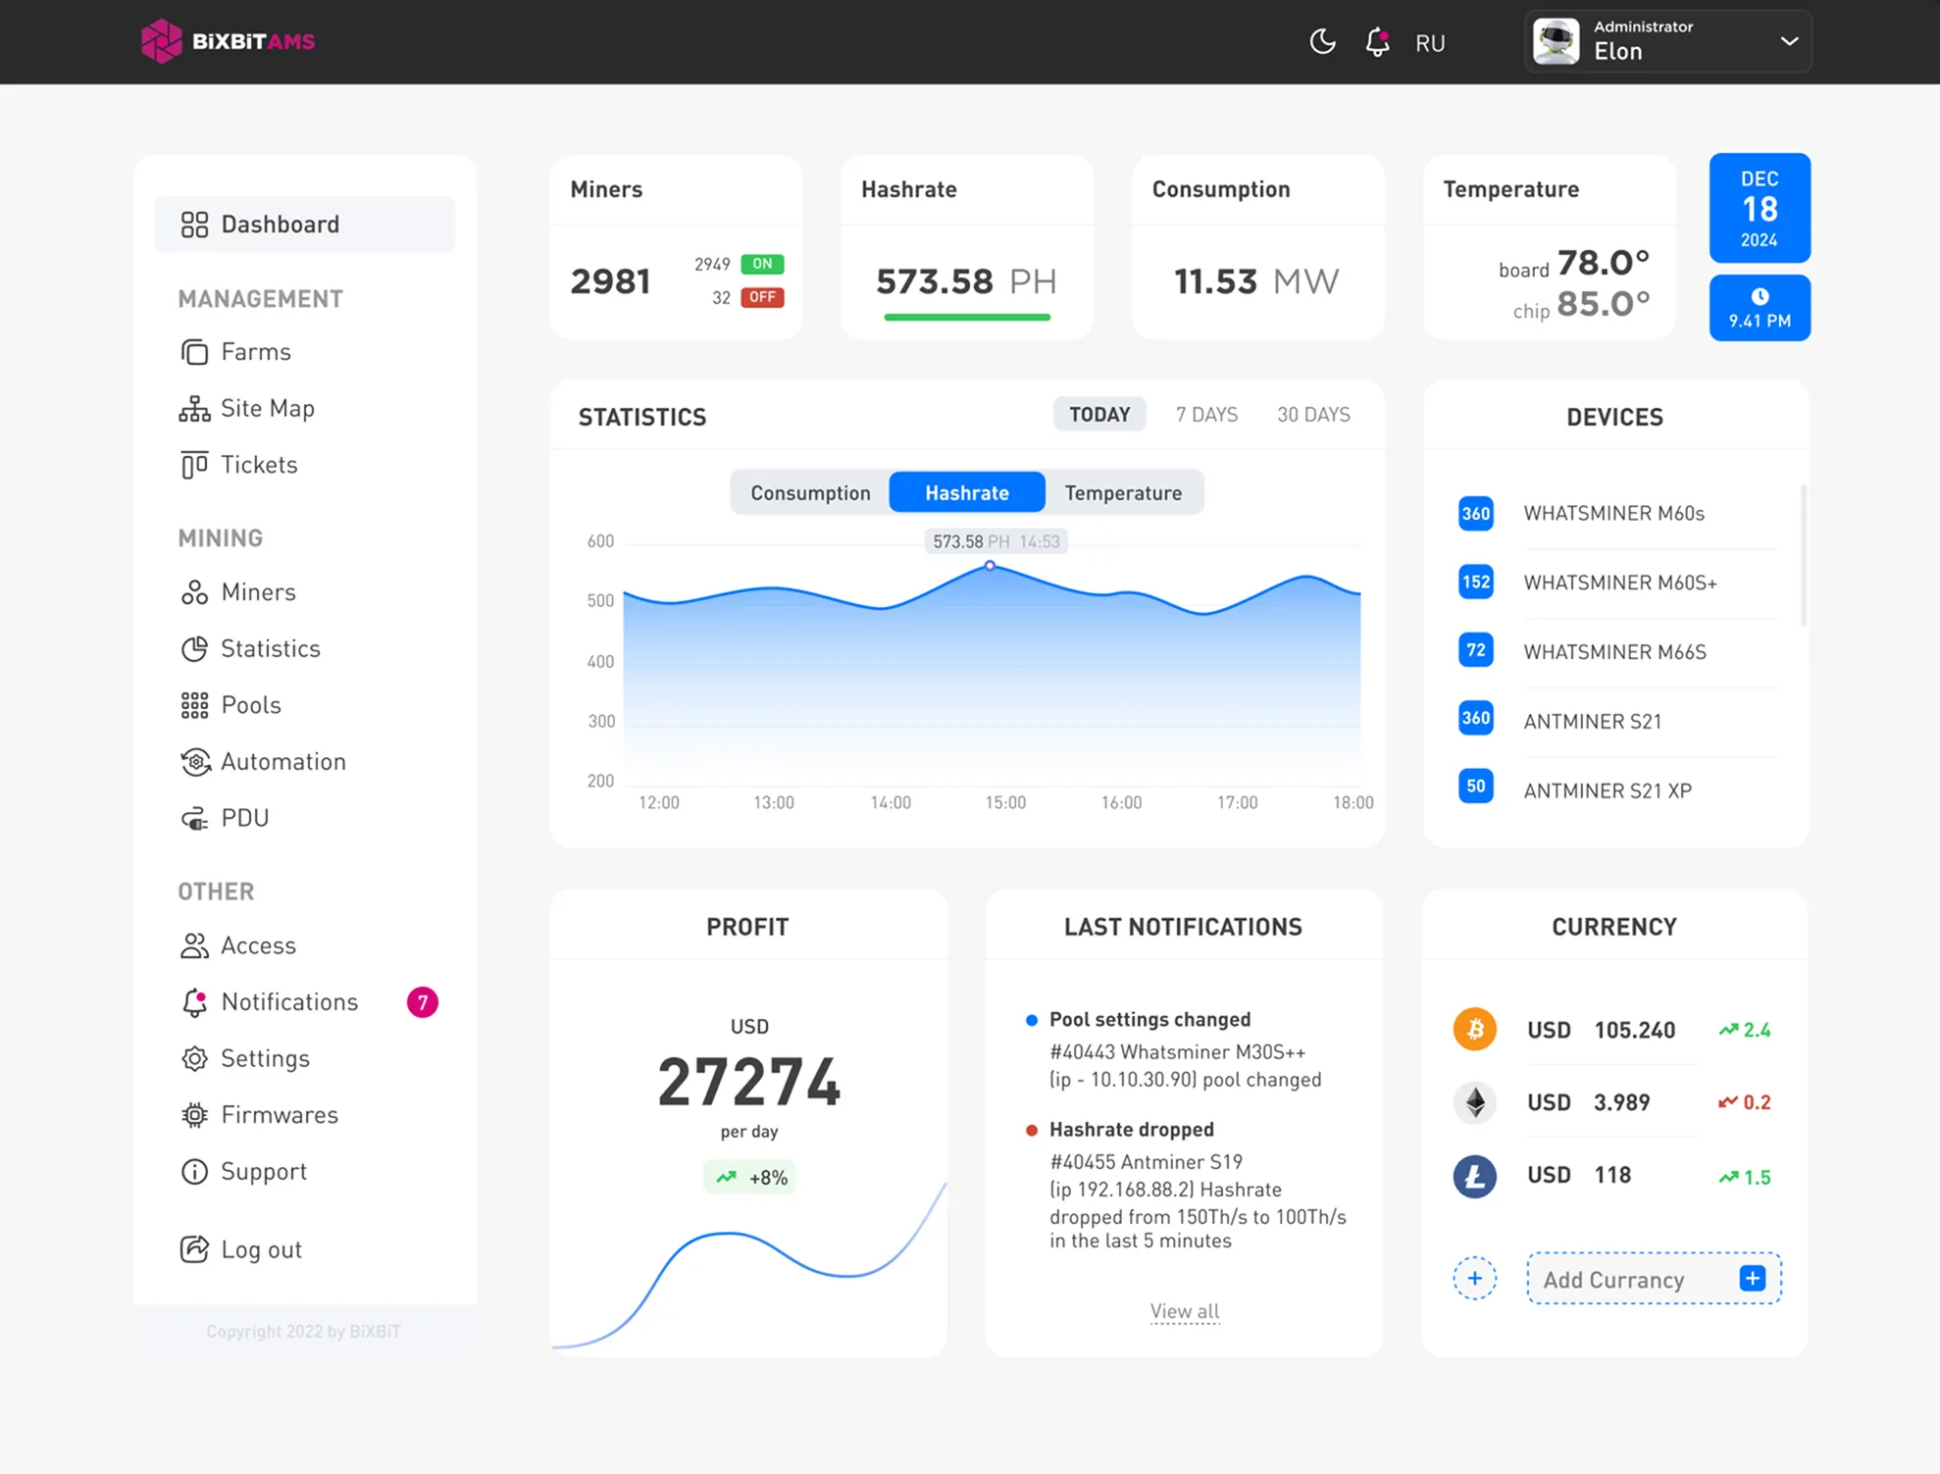Switch chart to Hashrate

(967, 493)
